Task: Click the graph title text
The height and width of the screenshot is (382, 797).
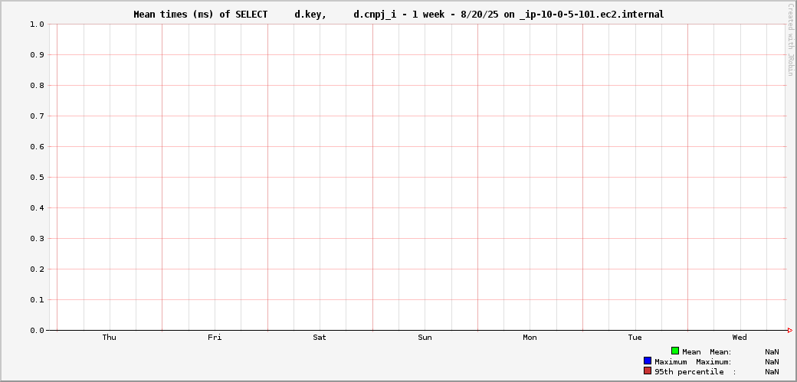Action: (x=398, y=15)
